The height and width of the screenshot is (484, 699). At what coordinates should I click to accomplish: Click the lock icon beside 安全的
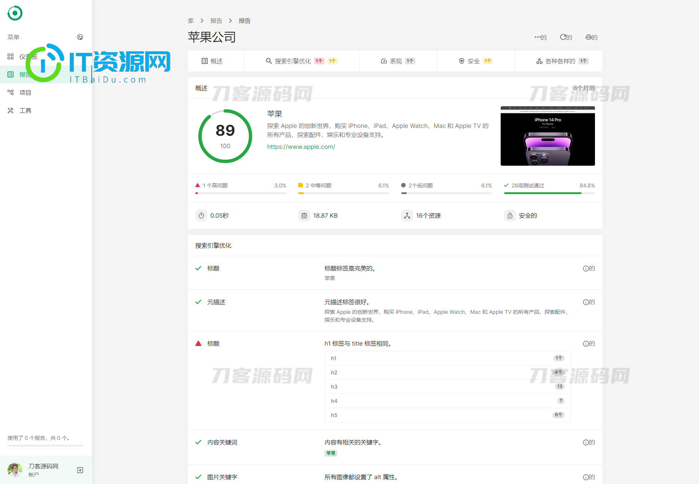click(510, 215)
